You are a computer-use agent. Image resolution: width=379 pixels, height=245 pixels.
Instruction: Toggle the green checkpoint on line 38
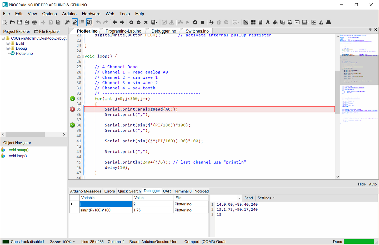(x=72, y=125)
